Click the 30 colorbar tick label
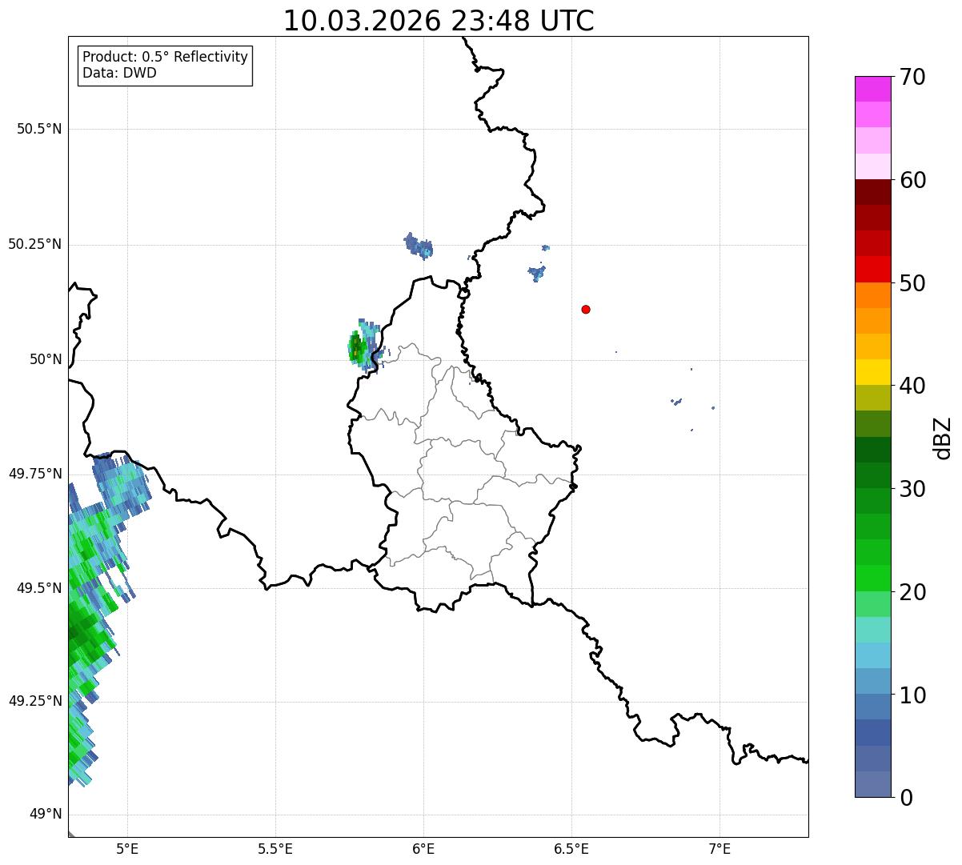 pos(912,489)
